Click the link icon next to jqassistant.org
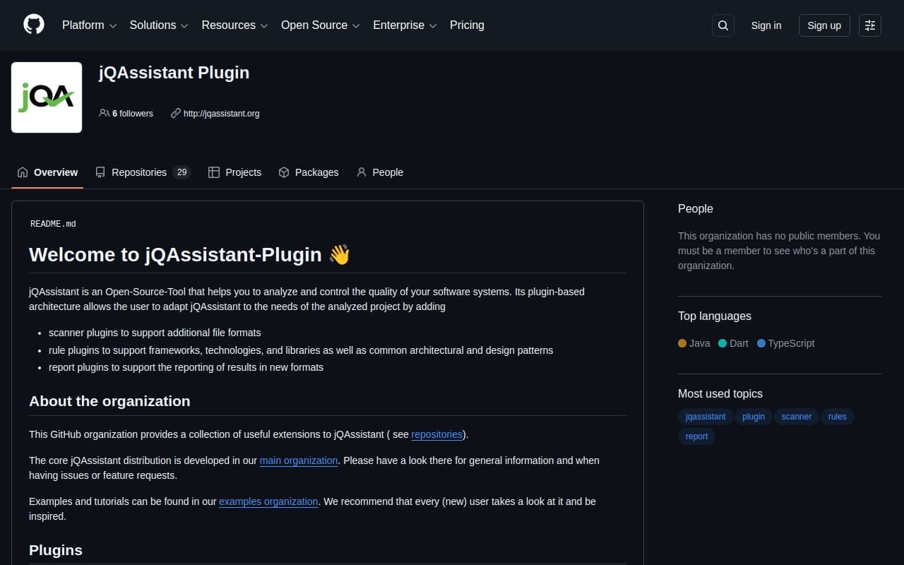Screen dimensions: 904x565 coord(175,113)
